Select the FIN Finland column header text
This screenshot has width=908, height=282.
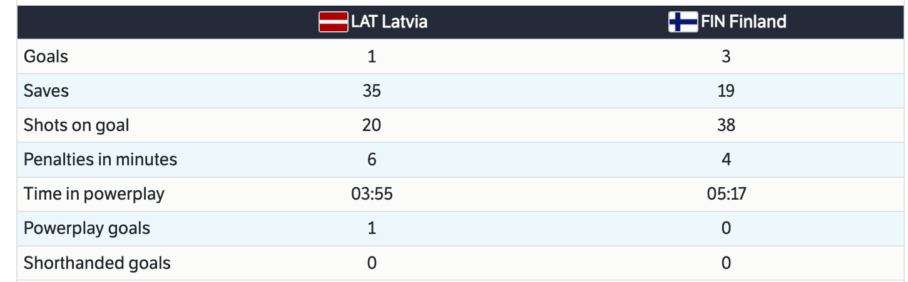point(743,22)
